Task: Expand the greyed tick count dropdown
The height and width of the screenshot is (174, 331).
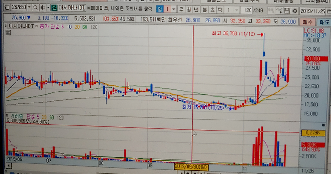Action: (x=237, y=10)
